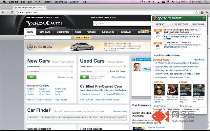This screenshot has height=131, width=210.
Task: Select the Recent tab
Action: pyautogui.click(x=160, y=24)
